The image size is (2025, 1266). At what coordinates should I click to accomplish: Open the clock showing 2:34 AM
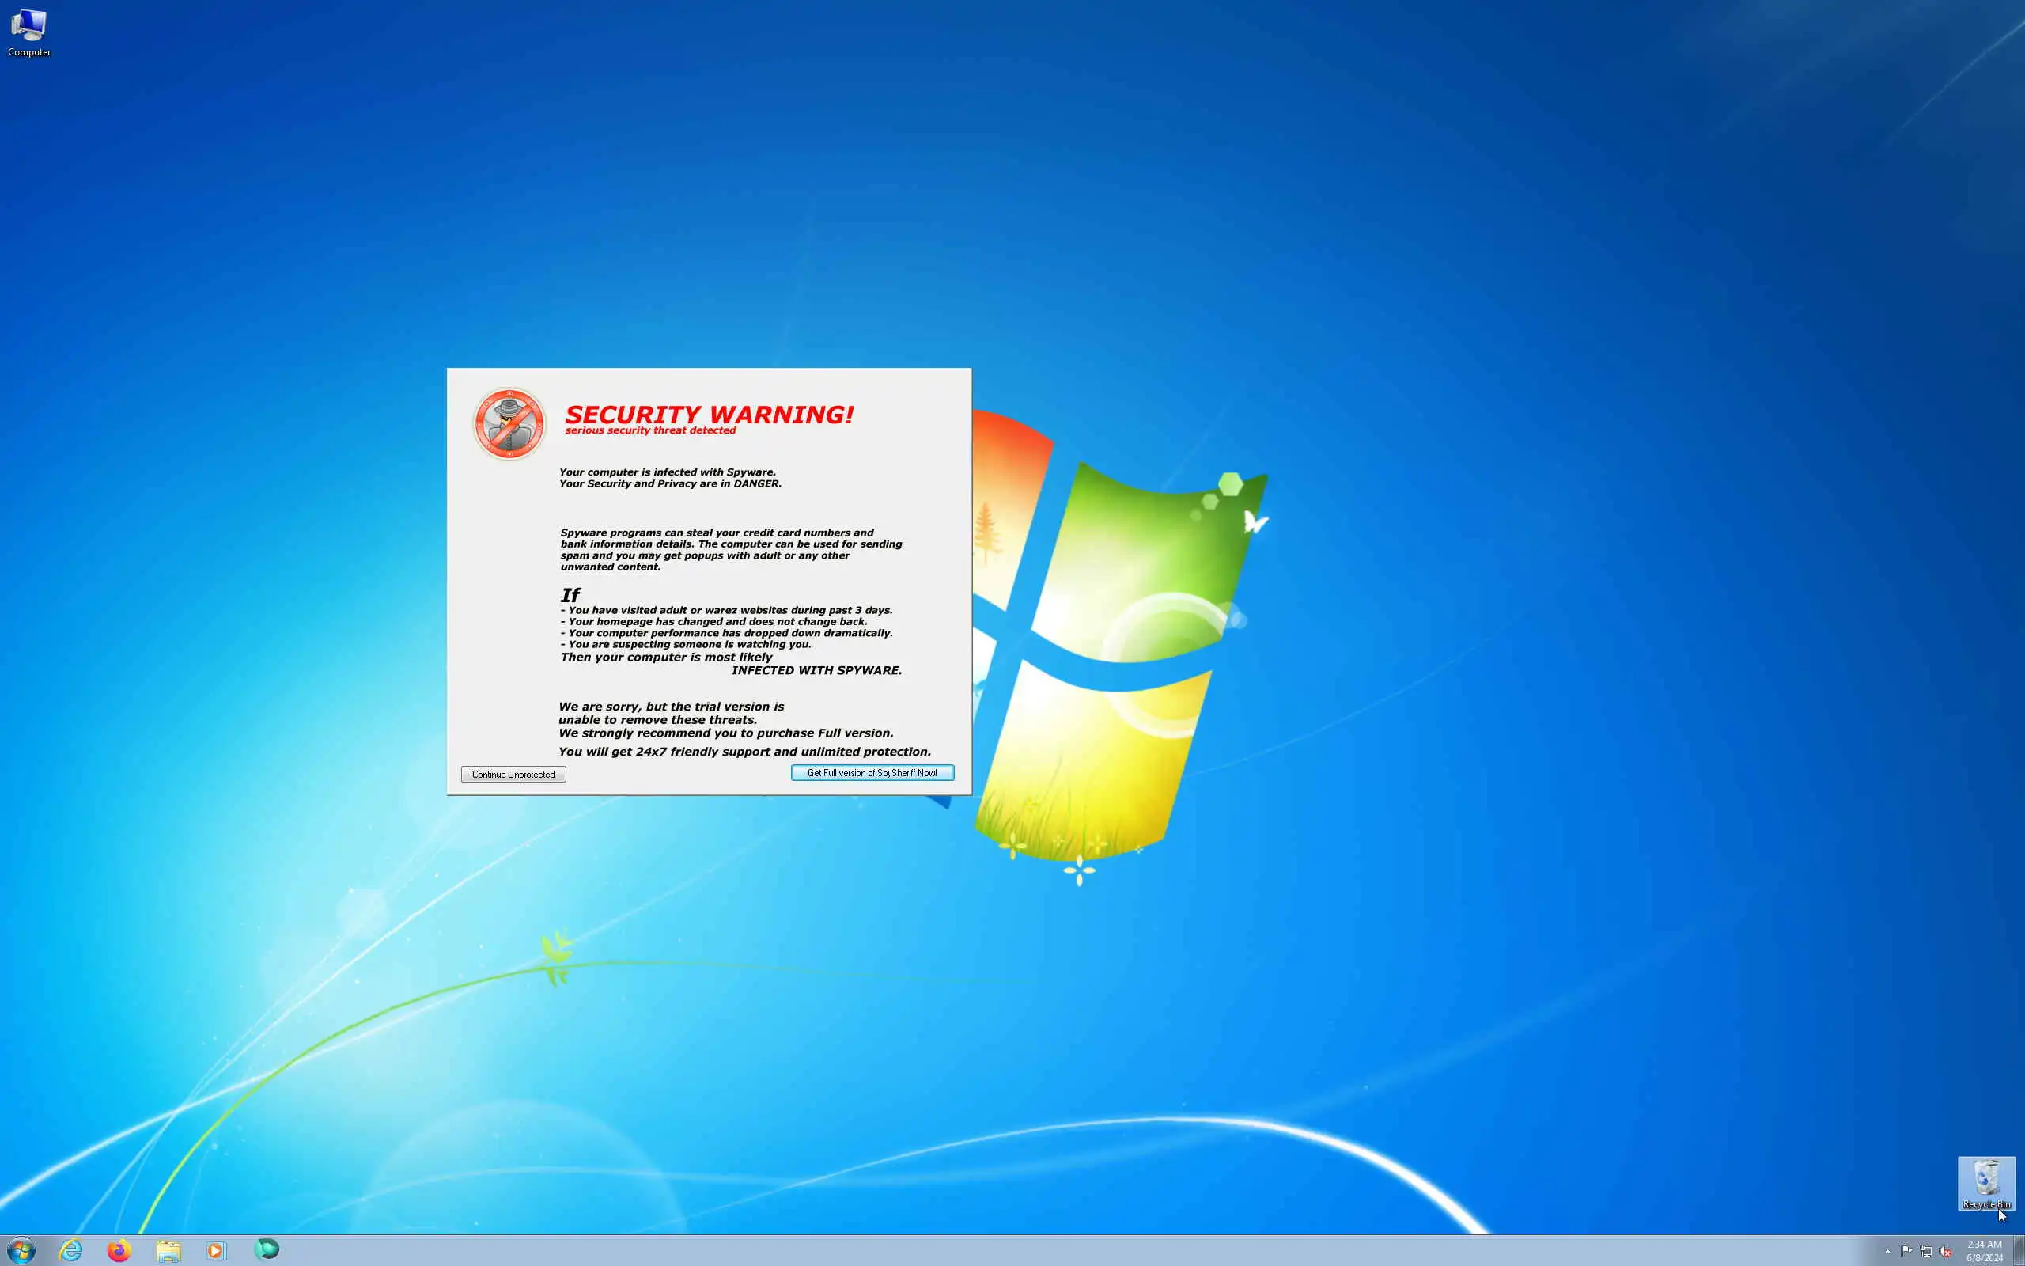click(x=1984, y=1251)
